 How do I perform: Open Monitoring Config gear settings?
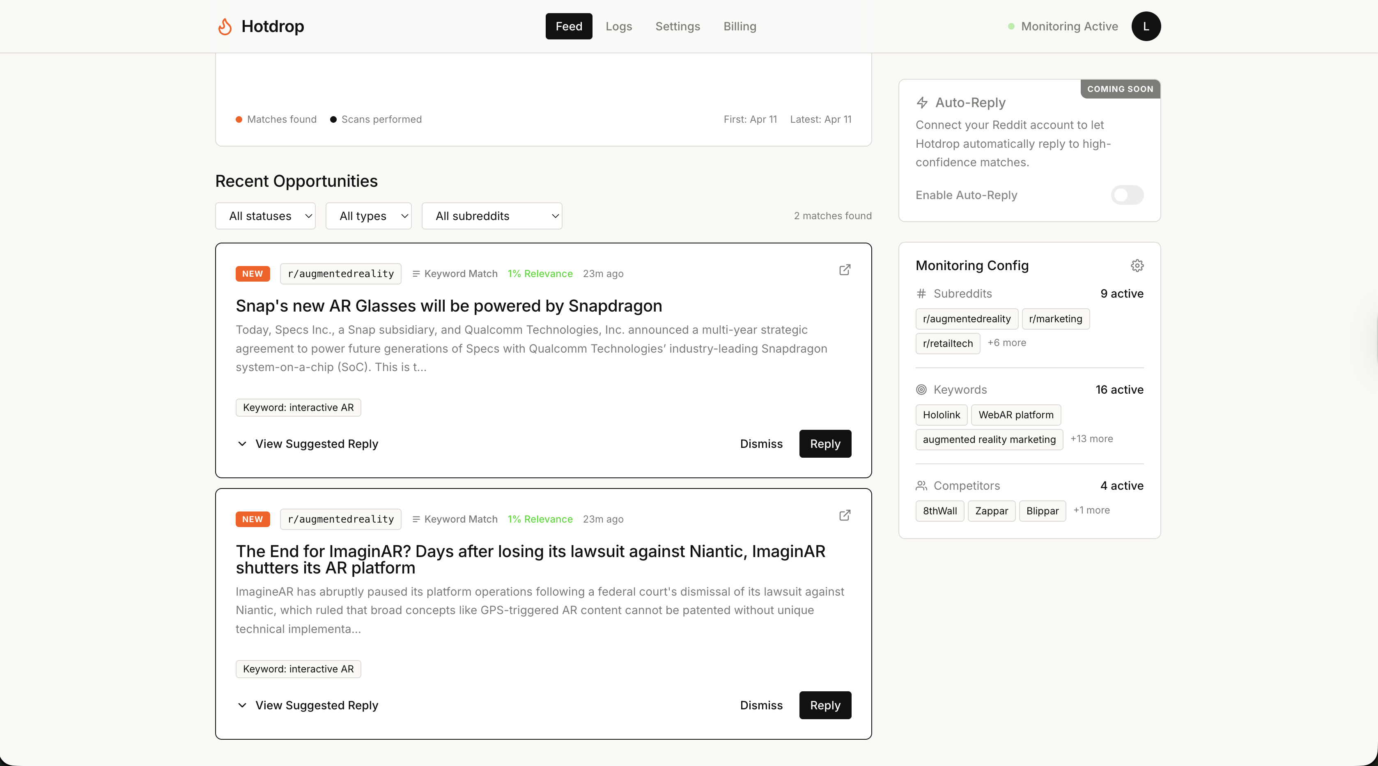click(1137, 266)
